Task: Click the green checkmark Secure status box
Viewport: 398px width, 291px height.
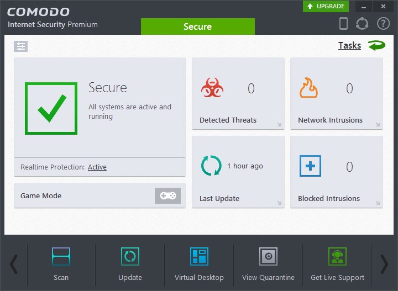Action: click(x=51, y=108)
